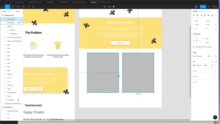The width and height of the screenshot is (220, 124).
Task: Unlock the locked Rectangle layer
Action: [x=18, y=100]
